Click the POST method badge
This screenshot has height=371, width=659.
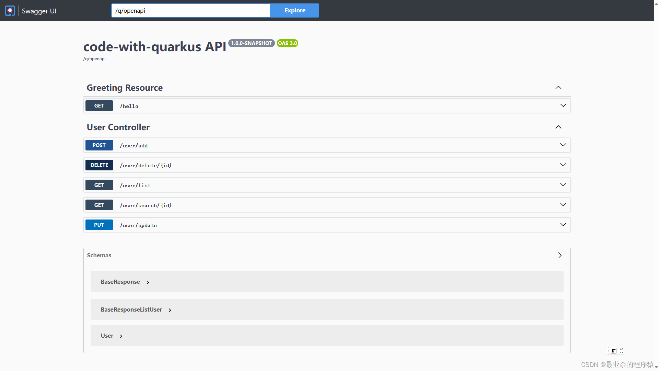pyautogui.click(x=99, y=145)
